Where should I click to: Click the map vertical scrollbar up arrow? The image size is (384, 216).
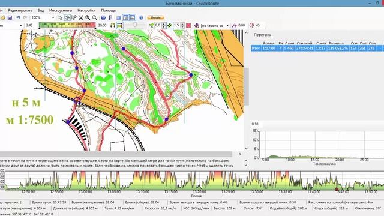247,32
